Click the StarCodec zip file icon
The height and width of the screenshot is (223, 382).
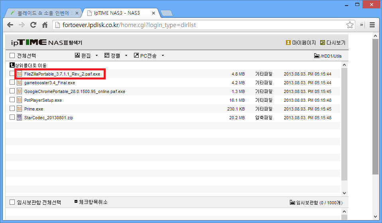(19, 117)
